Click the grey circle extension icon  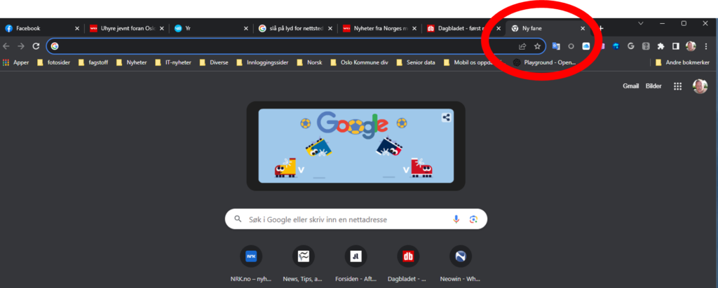[x=571, y=46]
